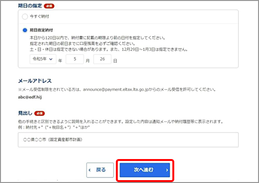259x183 pixels.
Task: Click the left chevron on 戻る button
Action: tap(90, 170)
